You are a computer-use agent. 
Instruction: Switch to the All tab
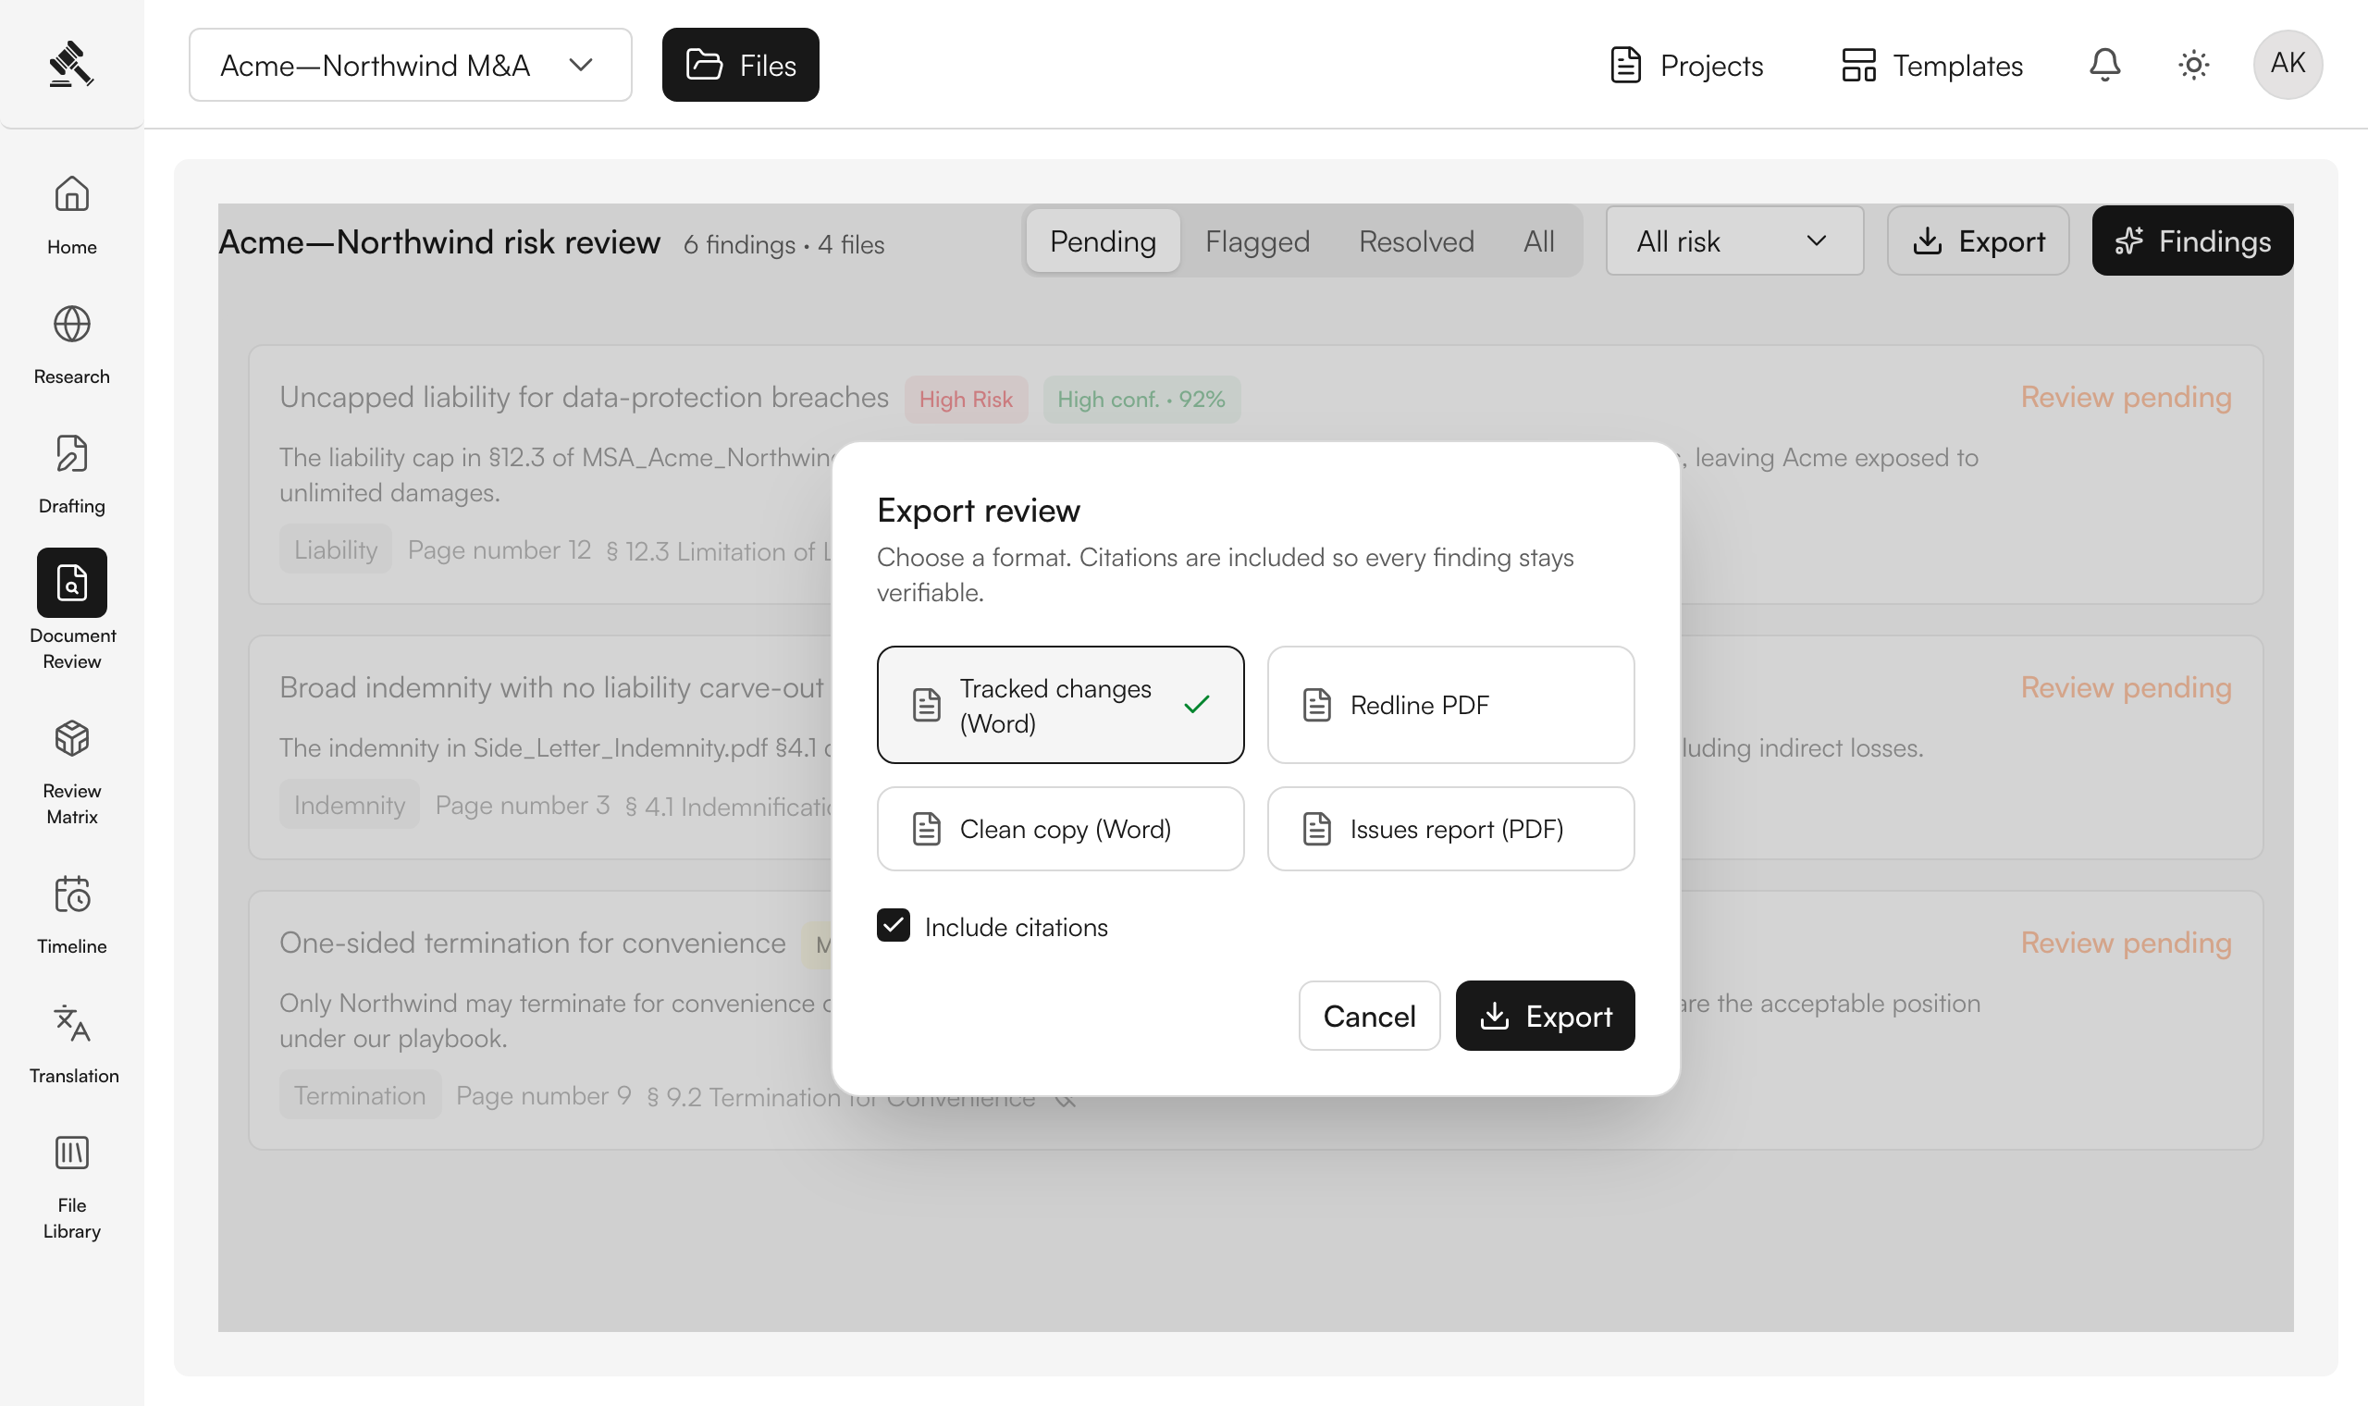coord(1538,240)
